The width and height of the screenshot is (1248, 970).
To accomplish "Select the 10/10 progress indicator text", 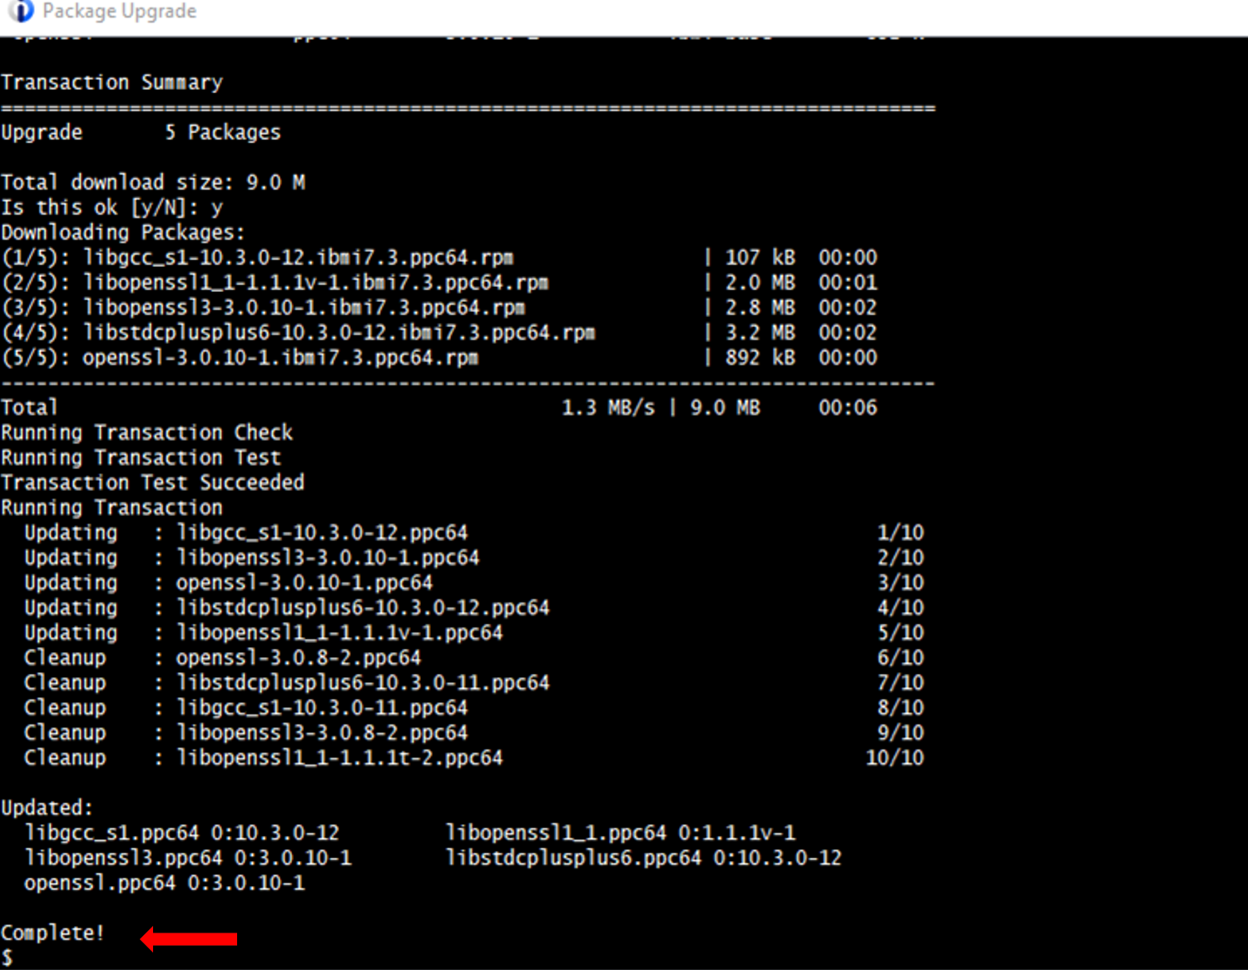I will 894,757.
